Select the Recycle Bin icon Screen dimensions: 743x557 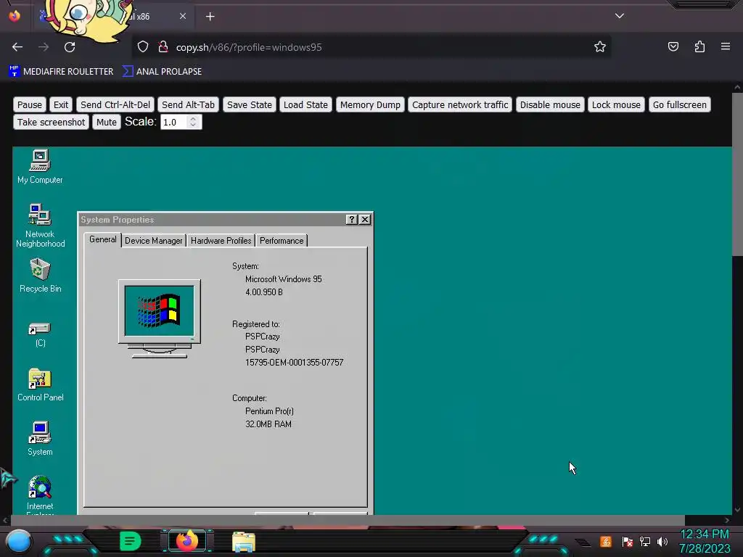click(x=40, y=275)
